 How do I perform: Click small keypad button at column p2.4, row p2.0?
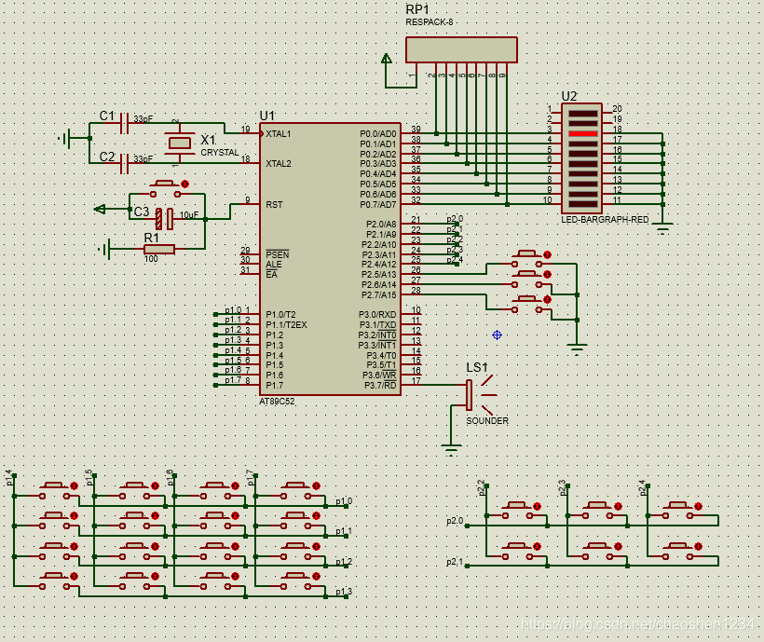678,512
